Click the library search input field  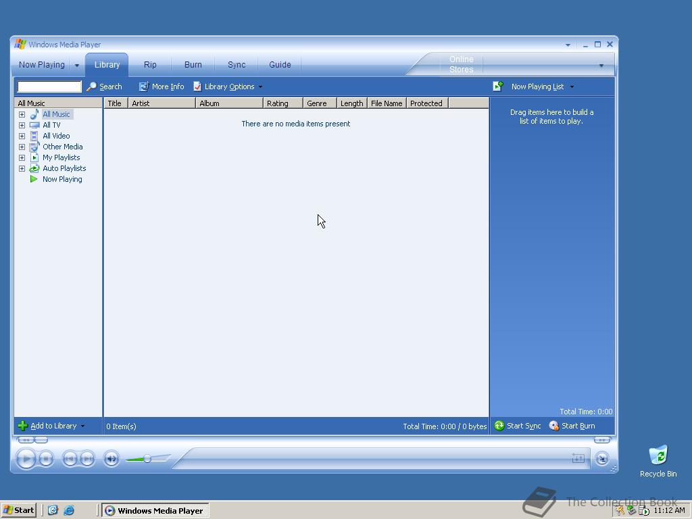[x=49, y=86]
